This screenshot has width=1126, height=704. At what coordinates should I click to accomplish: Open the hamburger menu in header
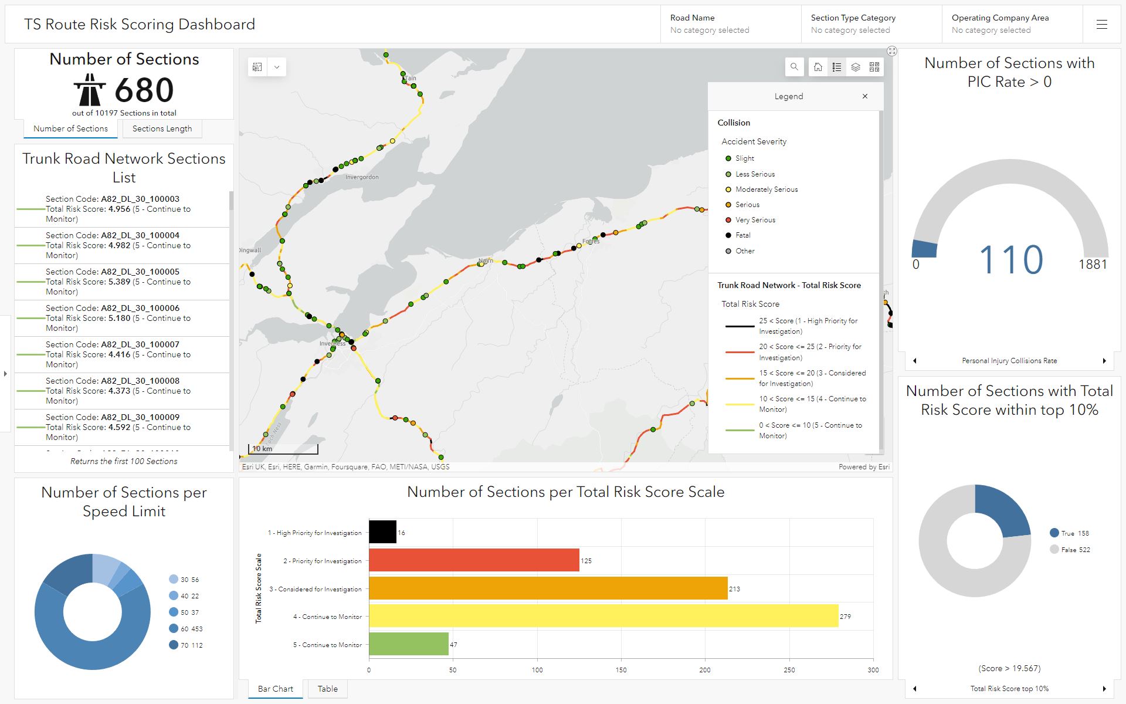click(1102, 25)
